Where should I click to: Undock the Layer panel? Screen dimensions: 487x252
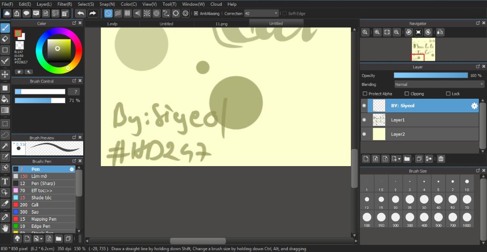[x=477, y=66]
